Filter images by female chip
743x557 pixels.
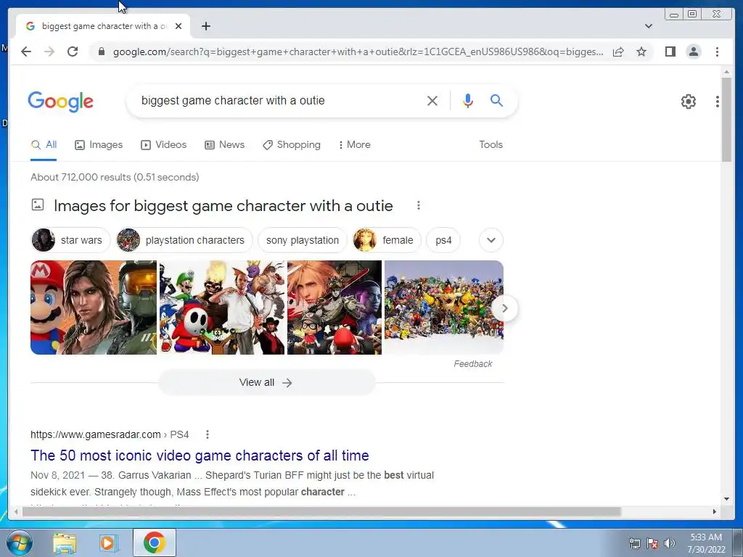[x=387, y=240]
